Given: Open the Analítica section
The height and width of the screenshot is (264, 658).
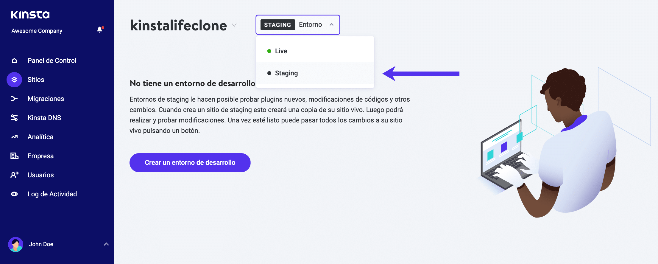Looking at the screenshot, I should click(40, 137).
